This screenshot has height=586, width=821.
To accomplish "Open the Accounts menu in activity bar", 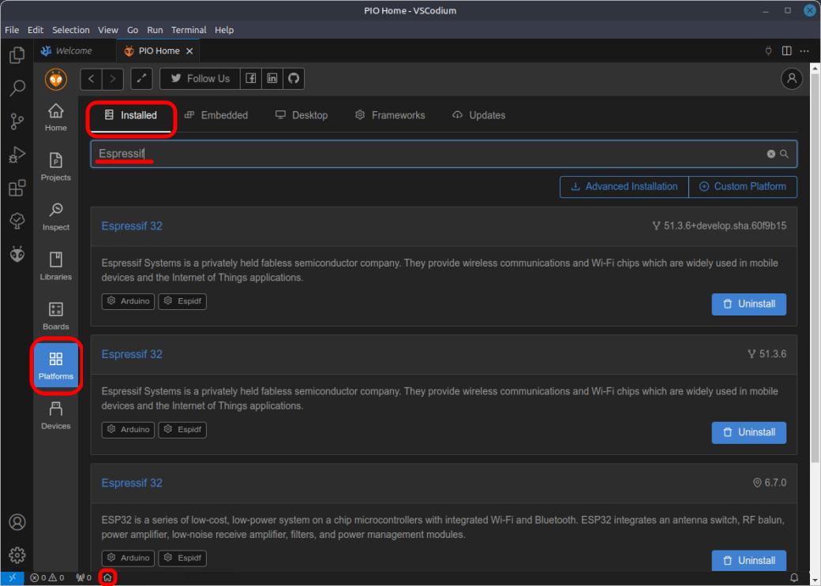I will pos(17,522).
